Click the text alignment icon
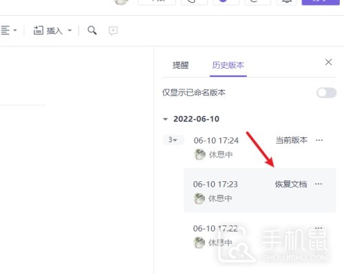The height and width of the screenshot is (274, 344). point(5,30)
